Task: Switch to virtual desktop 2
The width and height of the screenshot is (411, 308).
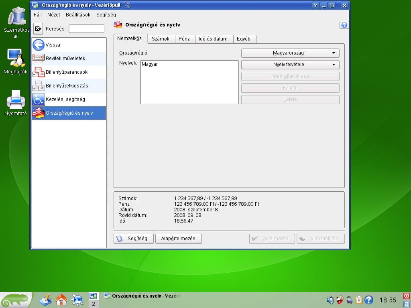Action: [x=93, y=304]
